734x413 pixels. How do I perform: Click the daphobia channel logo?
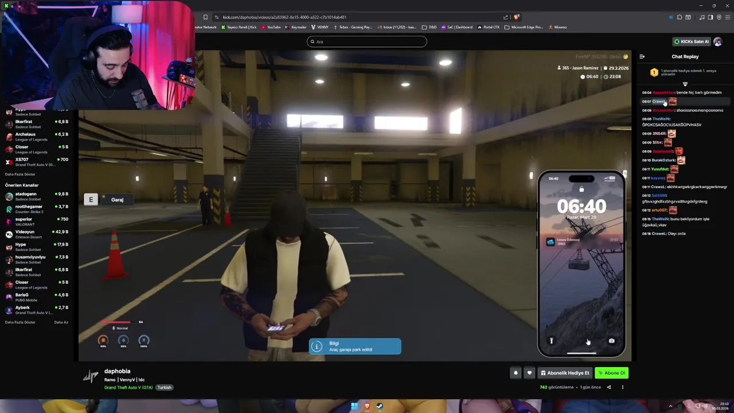click(x=91, y=376)
